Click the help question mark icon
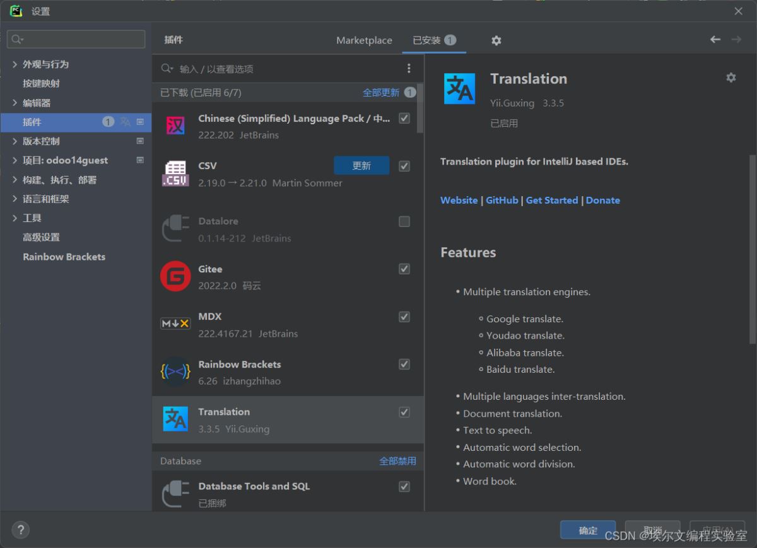Image resolution: width=757 pixels, height=548 pixels. point(20,530)
